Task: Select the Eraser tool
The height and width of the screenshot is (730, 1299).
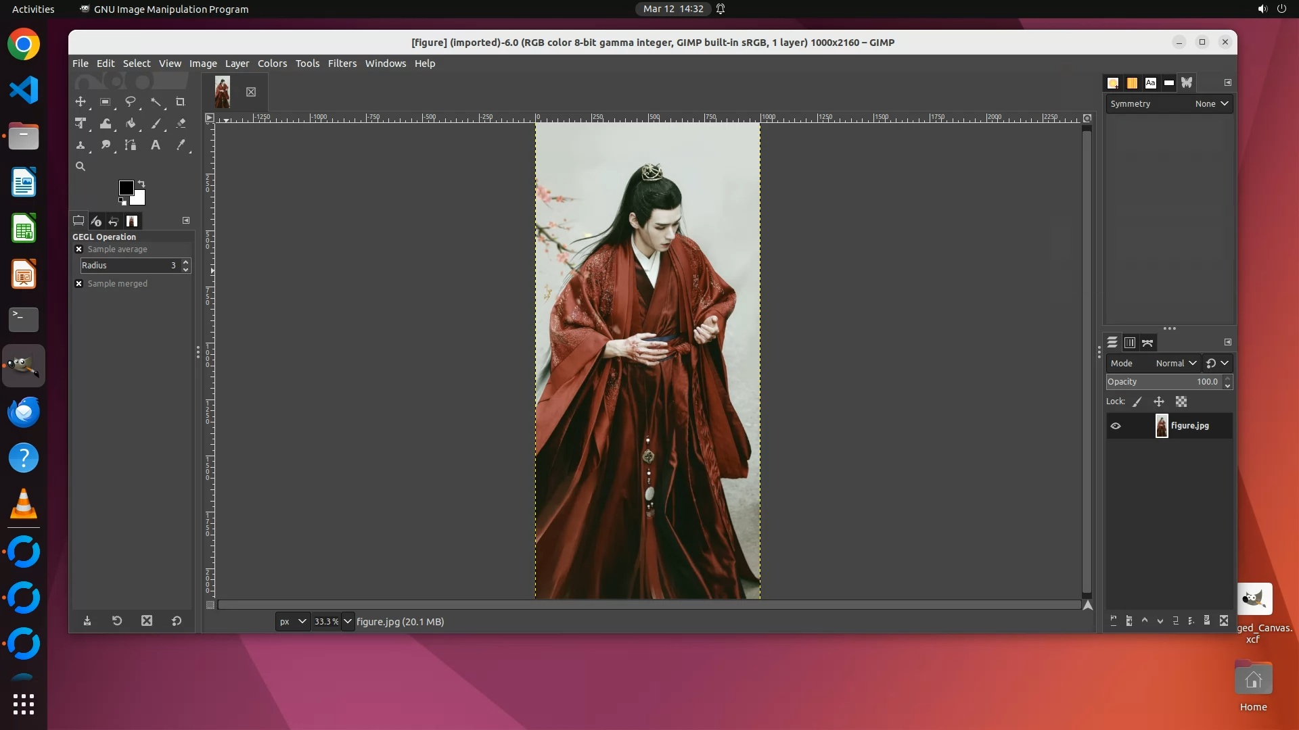Action: pyautogui.click(x=181, y=124)
